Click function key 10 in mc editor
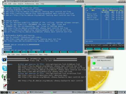 point(79,52)
